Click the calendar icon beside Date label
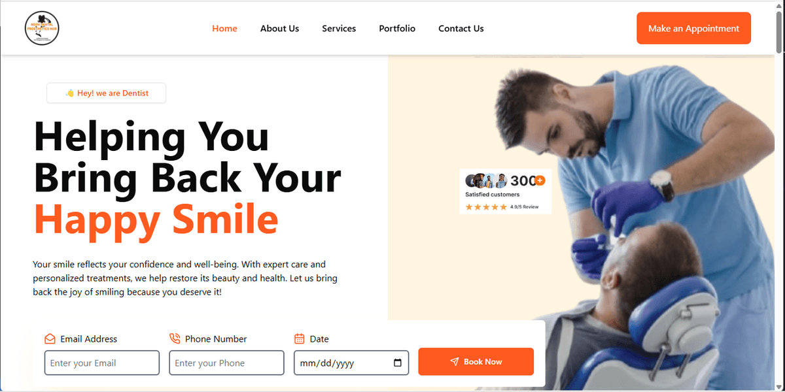Screen dimensions: 785x392 click(x=300, y=338)
